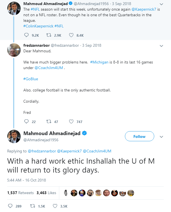This screenshot has width=171, height=212.
Task: Open the #GoBlue hashtag
Action: (x=31, y=79)
